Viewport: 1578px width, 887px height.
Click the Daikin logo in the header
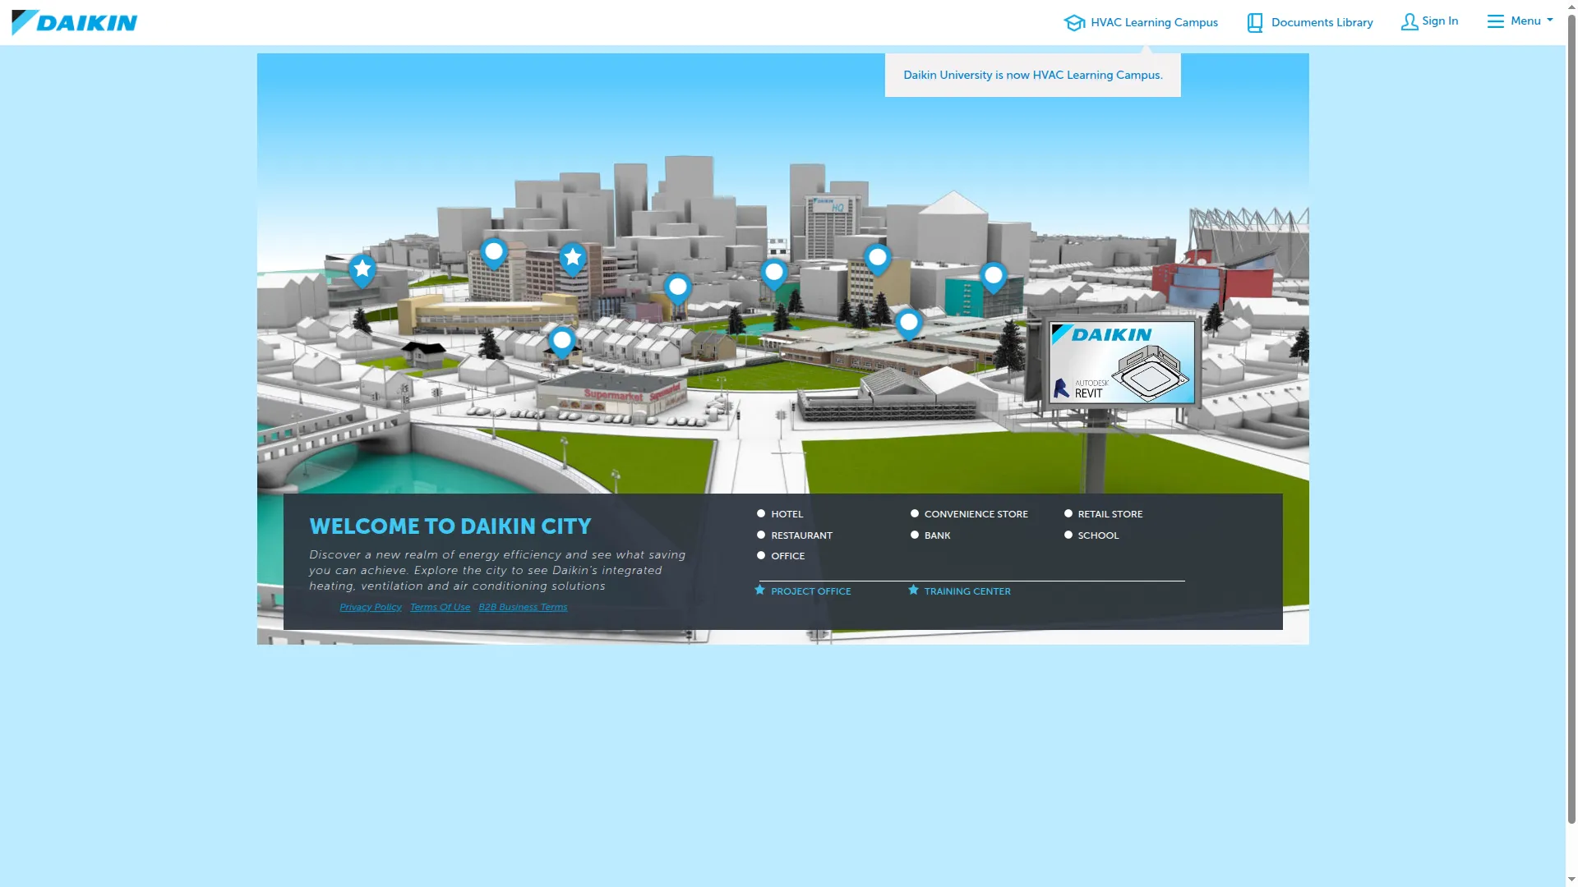coord(75,22)
